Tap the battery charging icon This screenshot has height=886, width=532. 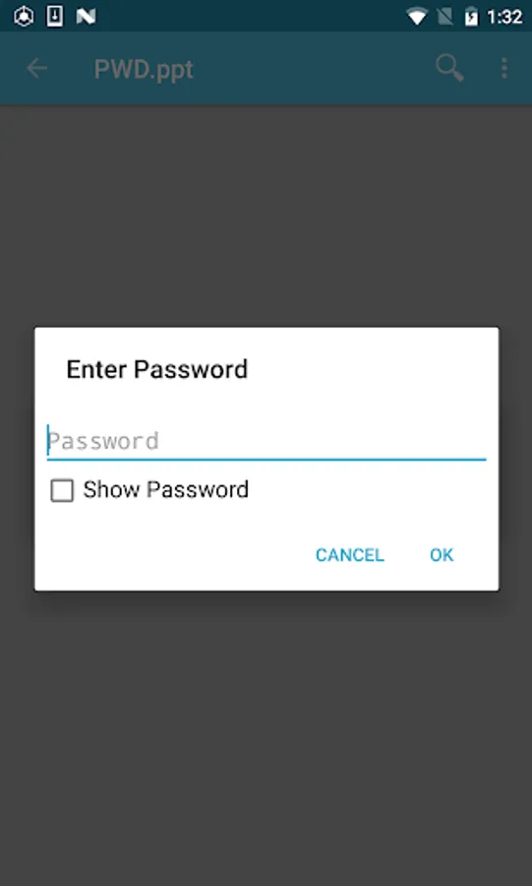471,17
